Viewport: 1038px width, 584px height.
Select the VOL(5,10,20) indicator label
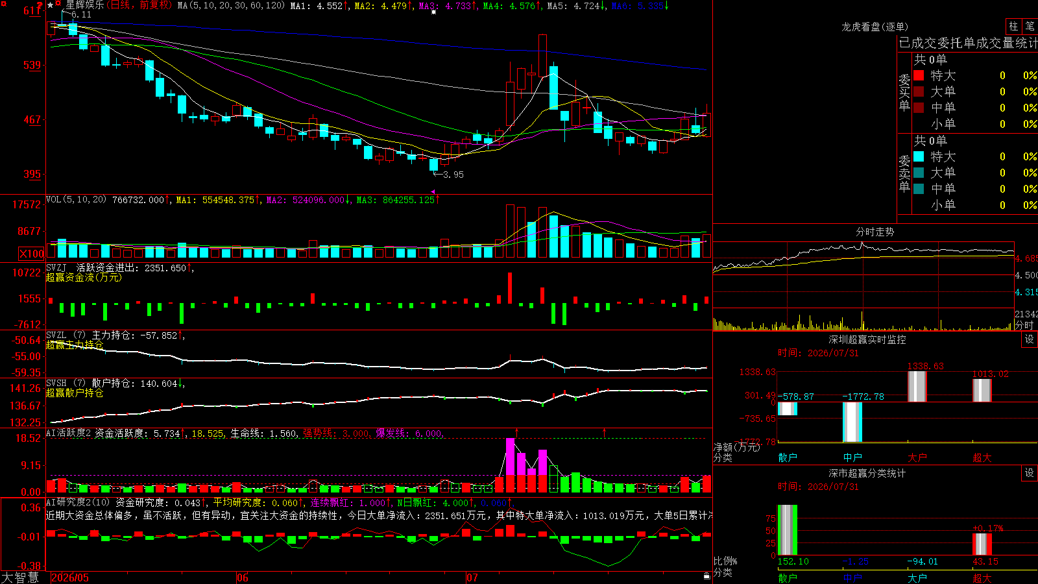click(76, 200)
